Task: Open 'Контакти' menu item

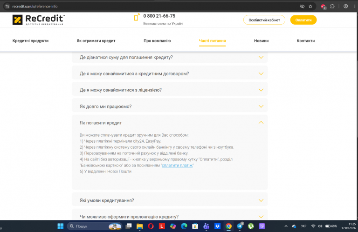Action: pyautogui.click(x=306, y=41)
